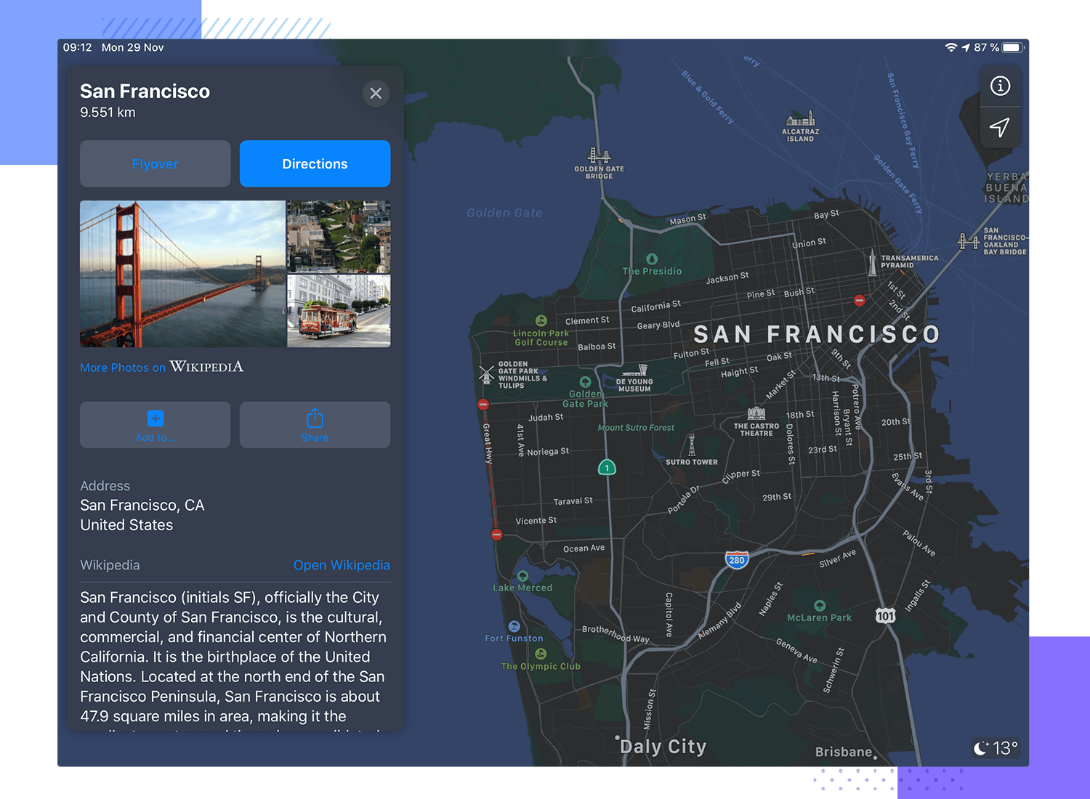
Task: Select Lake Merced marker icon
Action: [x=522, y=576]
